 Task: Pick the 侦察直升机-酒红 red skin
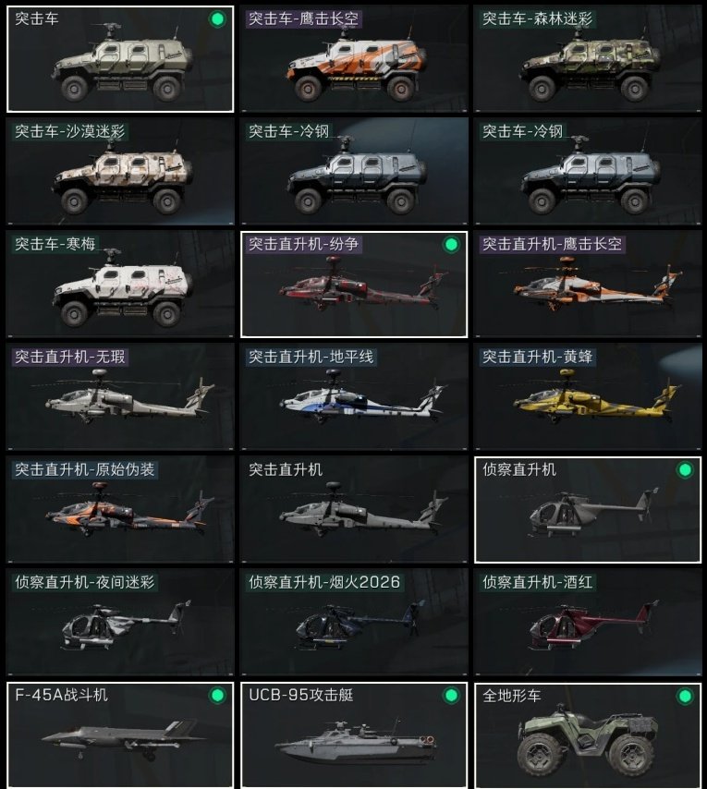tap(588, 622)
